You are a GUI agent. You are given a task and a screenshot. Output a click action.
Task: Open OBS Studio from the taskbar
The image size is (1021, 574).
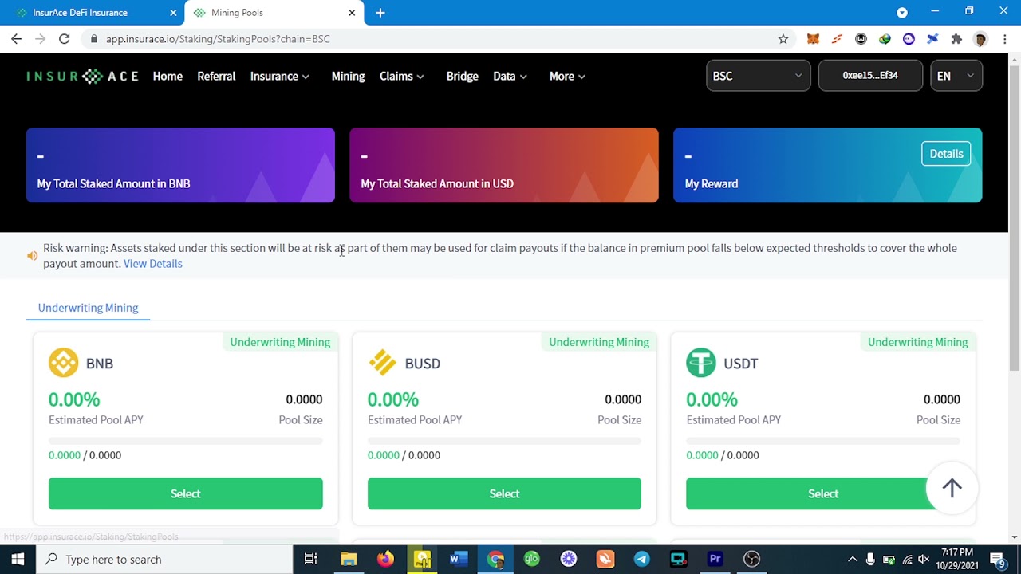751,559
